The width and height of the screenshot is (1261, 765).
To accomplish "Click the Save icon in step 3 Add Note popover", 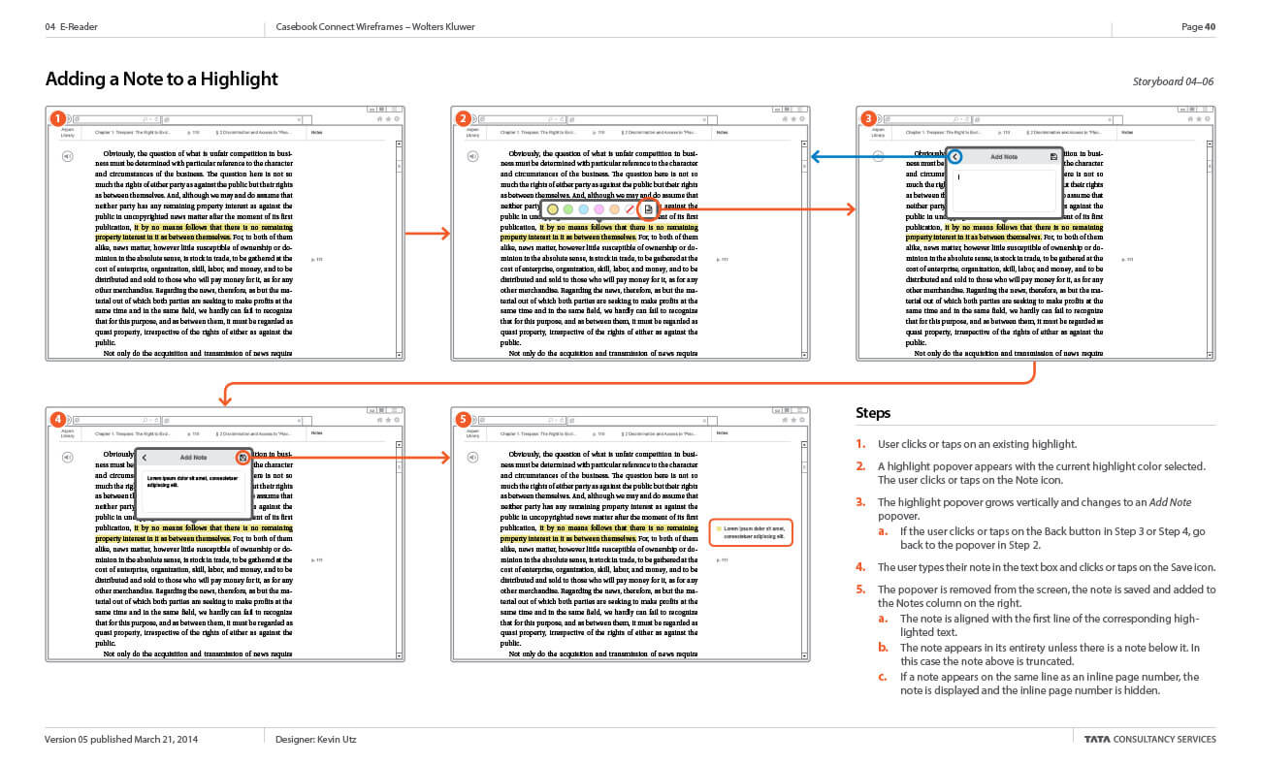I will pyautogui.click(x=1053, y=156).
